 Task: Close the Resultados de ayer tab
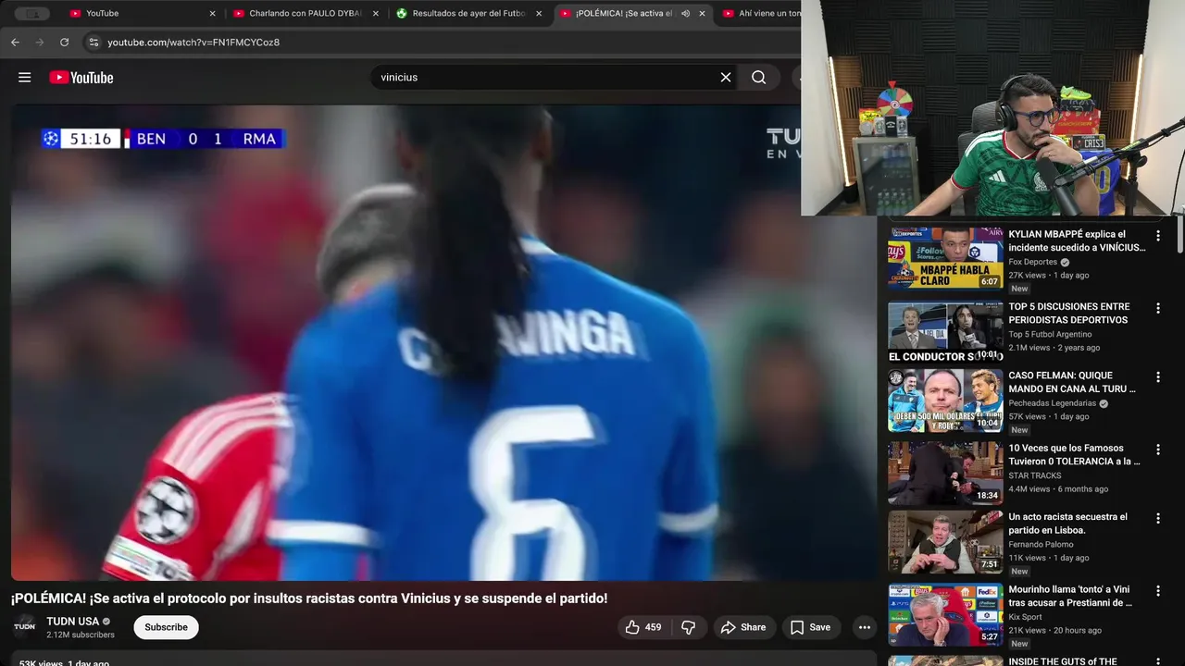coord(539,14)
